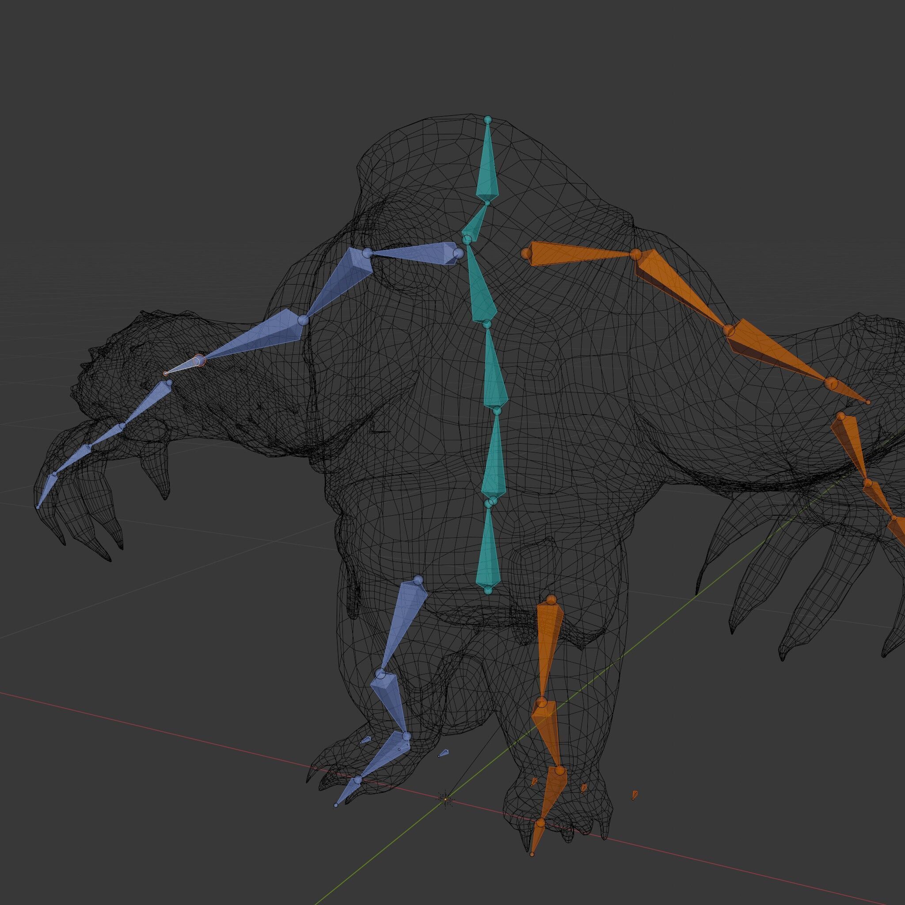Select the tiny blue bone right of the blue foot

click(x=443, y=753)
